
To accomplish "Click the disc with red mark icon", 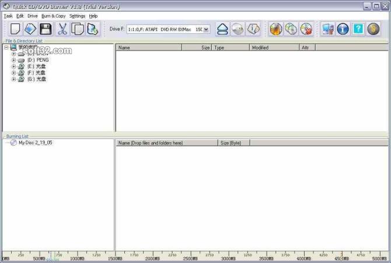I will pyautogui.click(x=306, y=29).
